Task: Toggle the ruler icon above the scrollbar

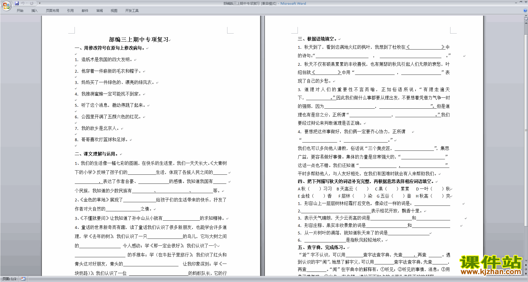Action: click(526, 19)
